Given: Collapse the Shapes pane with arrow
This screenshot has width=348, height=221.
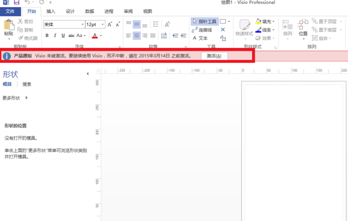Looking at the screenshot, I should click(88, 74).
